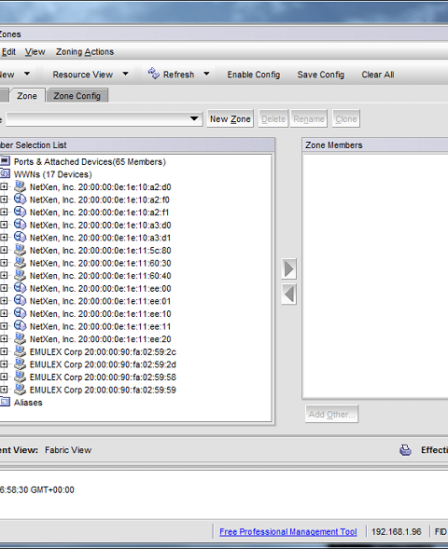Click Save Config
Viewport: 448px width, 549px height.
321,75
